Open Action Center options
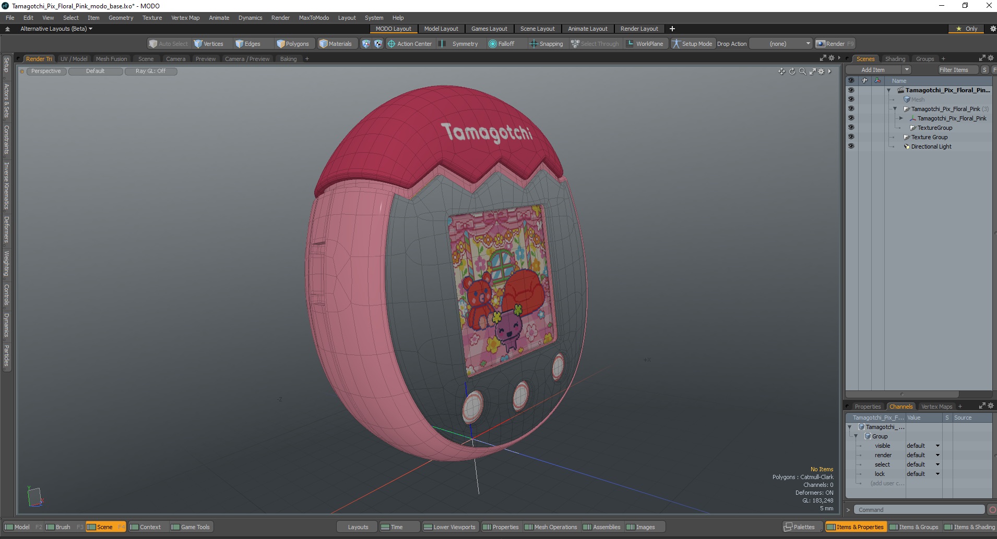The height and width of the screenshot is (539, 997). (410, 44)
